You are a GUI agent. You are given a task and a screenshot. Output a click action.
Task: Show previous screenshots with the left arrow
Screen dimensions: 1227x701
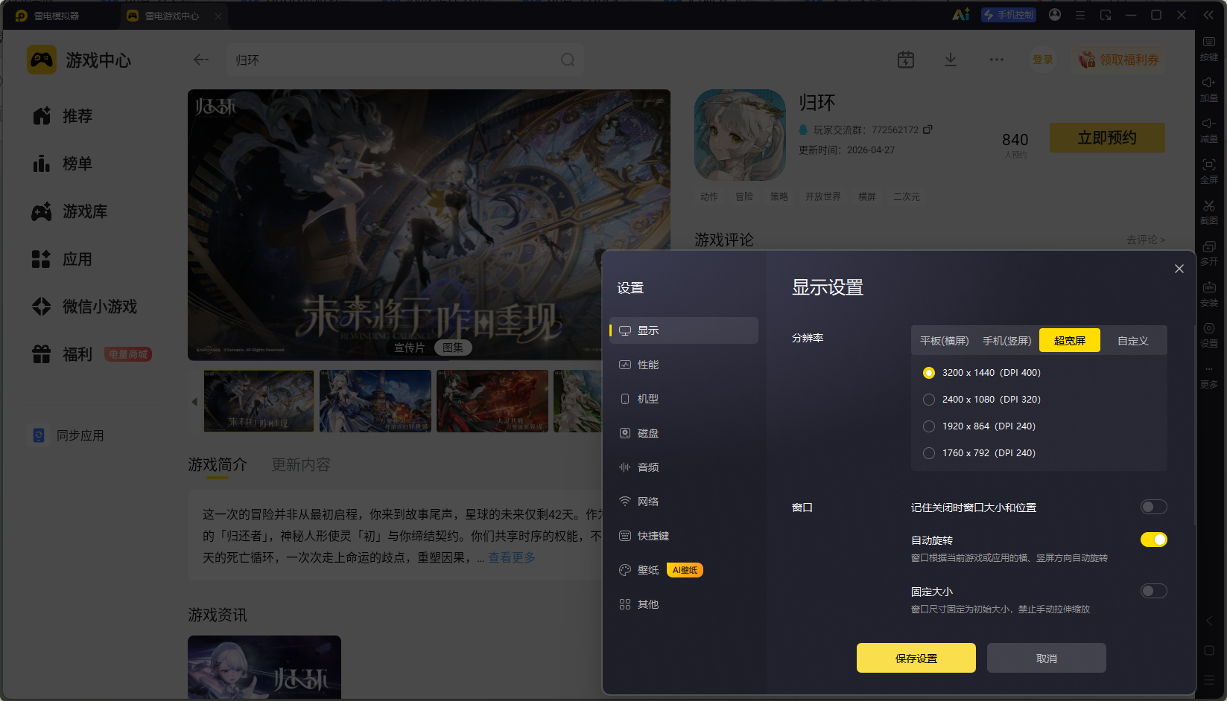(x=194, y=402)
